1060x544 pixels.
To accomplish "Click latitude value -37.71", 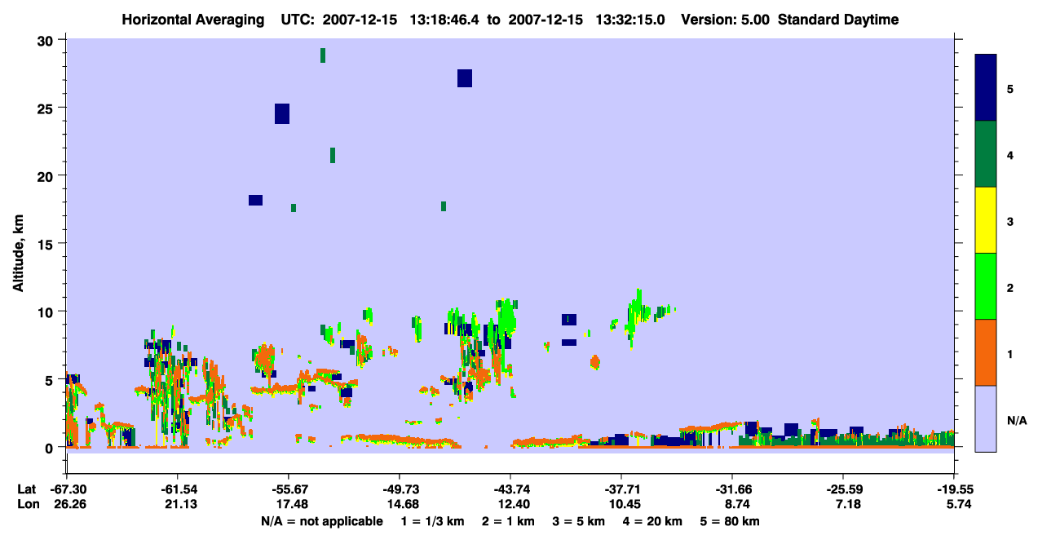I will tap(621, 489).
